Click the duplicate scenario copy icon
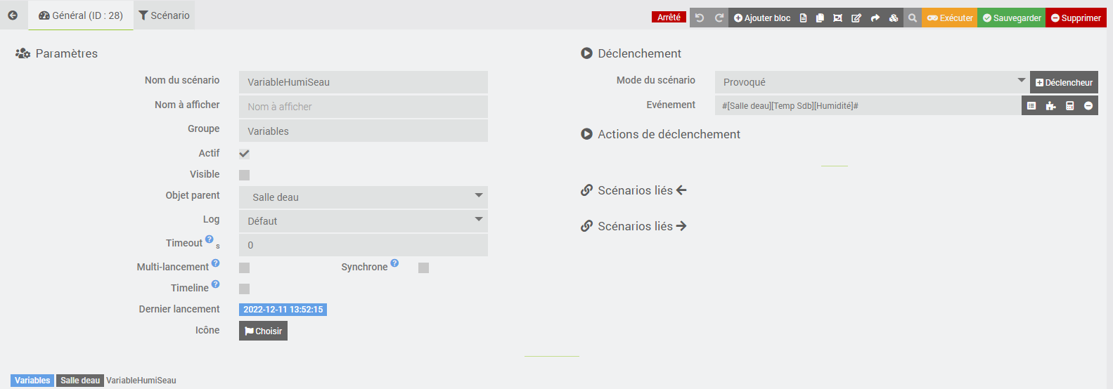This screenshot has height=389, width=1113. point(820,18)
